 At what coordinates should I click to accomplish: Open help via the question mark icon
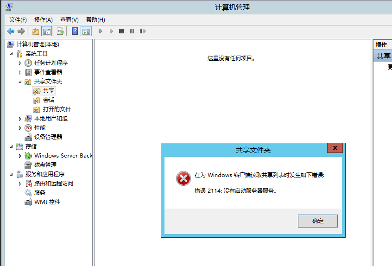click(75, 31)
